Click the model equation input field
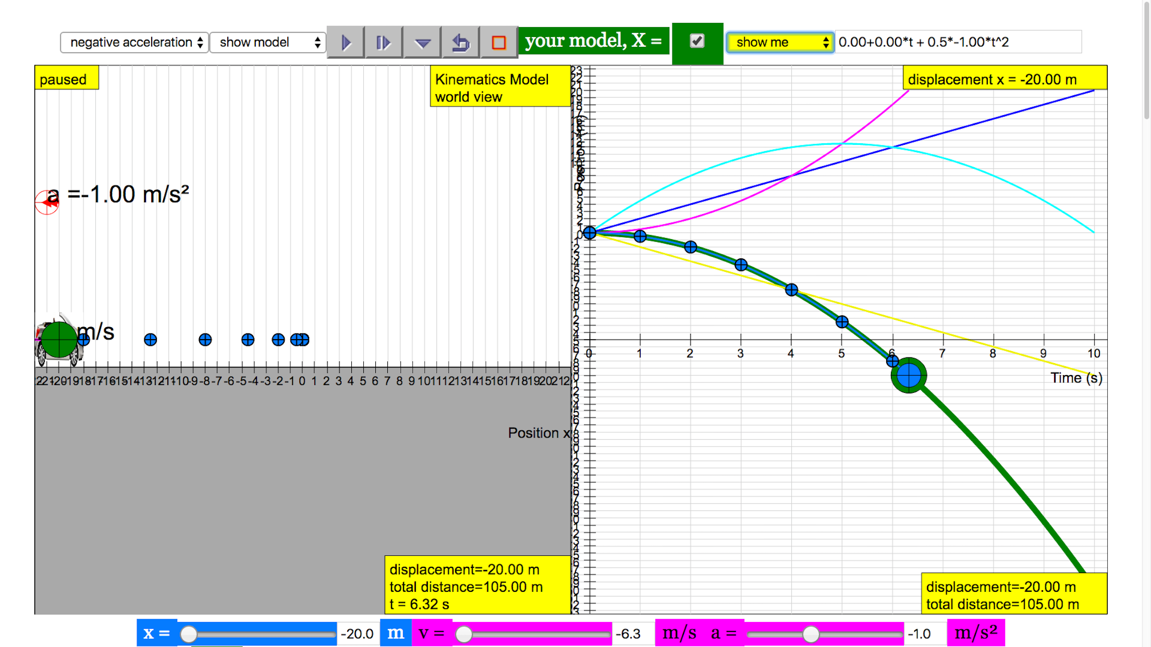This screenshot has height=647, width=1151. coord(957,42)
